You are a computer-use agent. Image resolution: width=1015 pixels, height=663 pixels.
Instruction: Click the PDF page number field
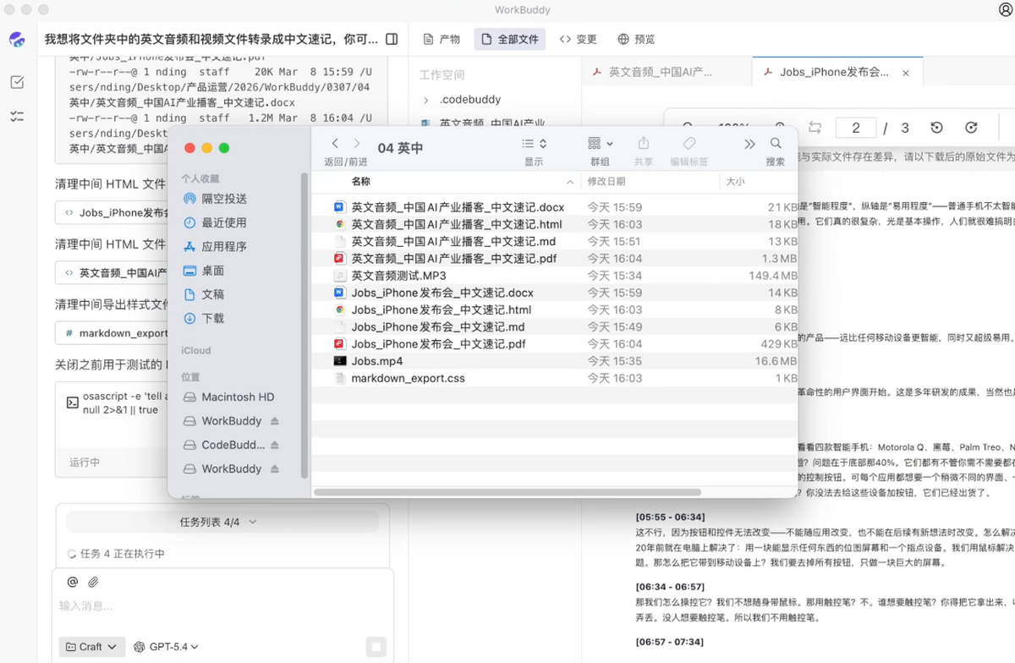pos(856,128)
